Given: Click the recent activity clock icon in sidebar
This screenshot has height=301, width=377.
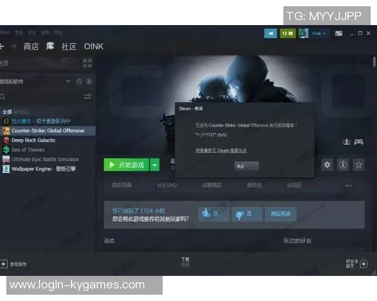Looking at the screenshot, I should click(79, 82).
